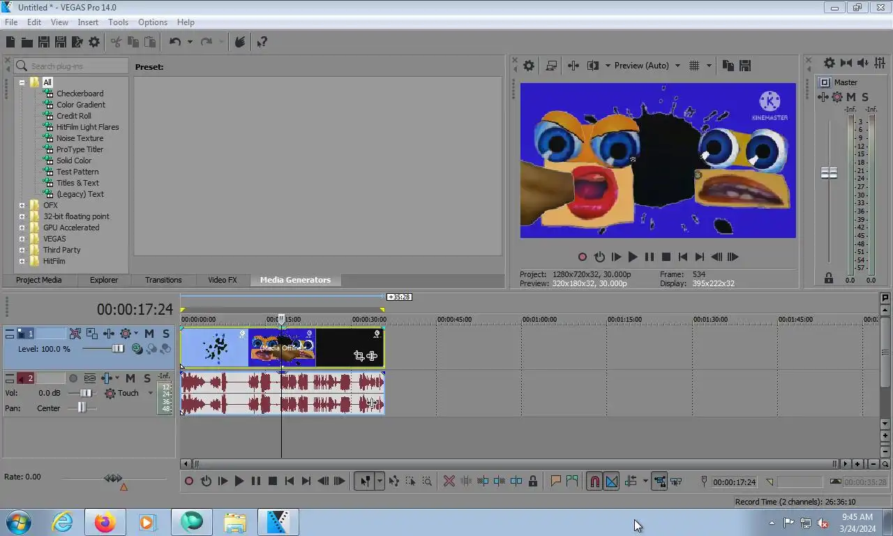The image size is (893, 536).
Task: Mute audio track 2
Action: [130, 378]
